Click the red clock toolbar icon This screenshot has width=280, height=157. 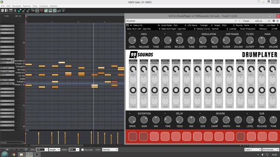pos(42,10)
